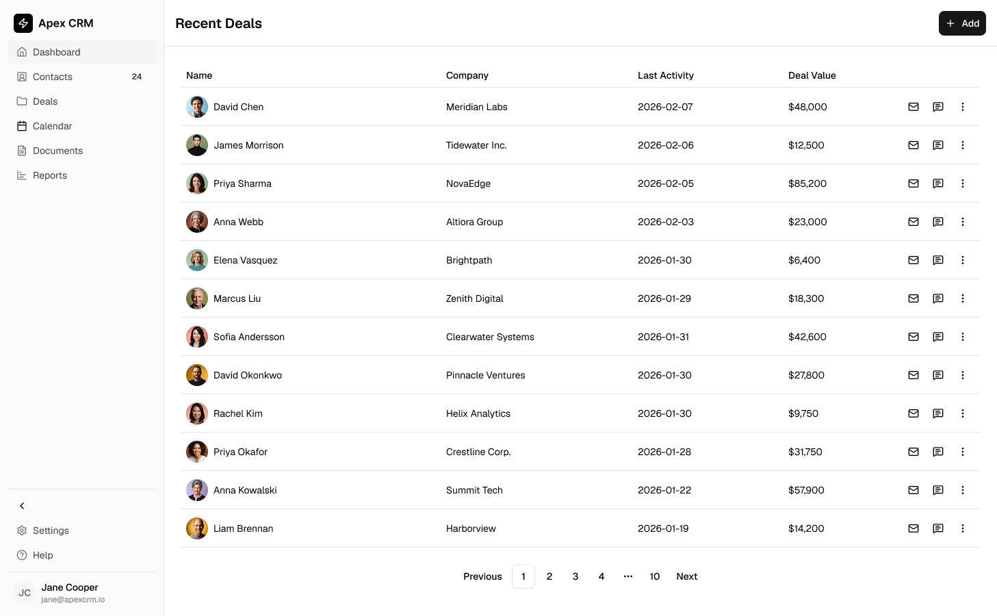Click the email icon for Liam Brennan
The height and width of the screenshot is (616, 997).
click(x=914, y=528)
